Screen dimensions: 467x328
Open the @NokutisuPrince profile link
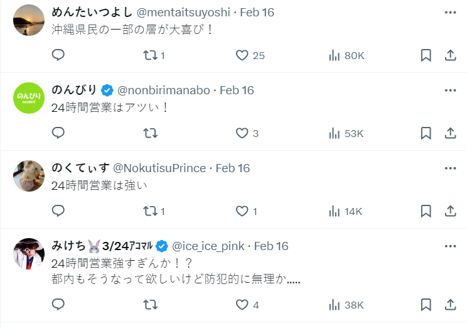point(159,168)
